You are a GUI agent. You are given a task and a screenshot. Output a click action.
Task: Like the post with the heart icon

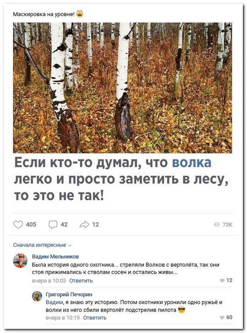(x=18, y=224)
